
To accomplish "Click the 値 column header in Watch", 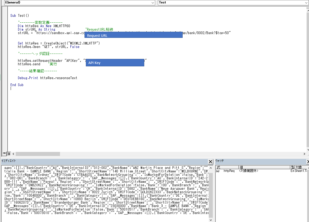I will [264, 167].
